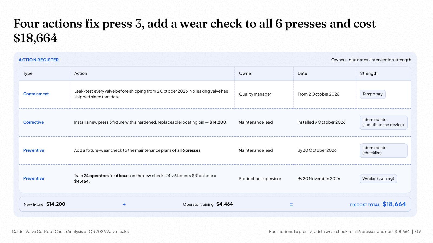Click the Quality manager owner cell

pos(255,94)
